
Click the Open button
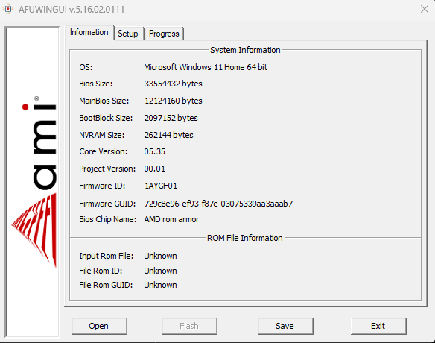pos(99,326)
